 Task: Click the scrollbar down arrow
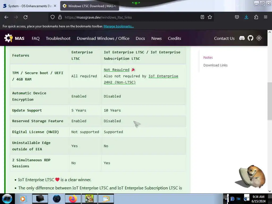tap(270, 191)
